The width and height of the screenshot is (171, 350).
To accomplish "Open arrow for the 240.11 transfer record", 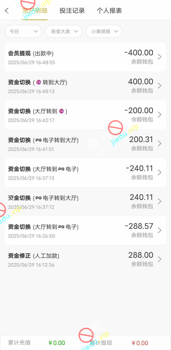I will pyautogui.click(x=160, y=201).
